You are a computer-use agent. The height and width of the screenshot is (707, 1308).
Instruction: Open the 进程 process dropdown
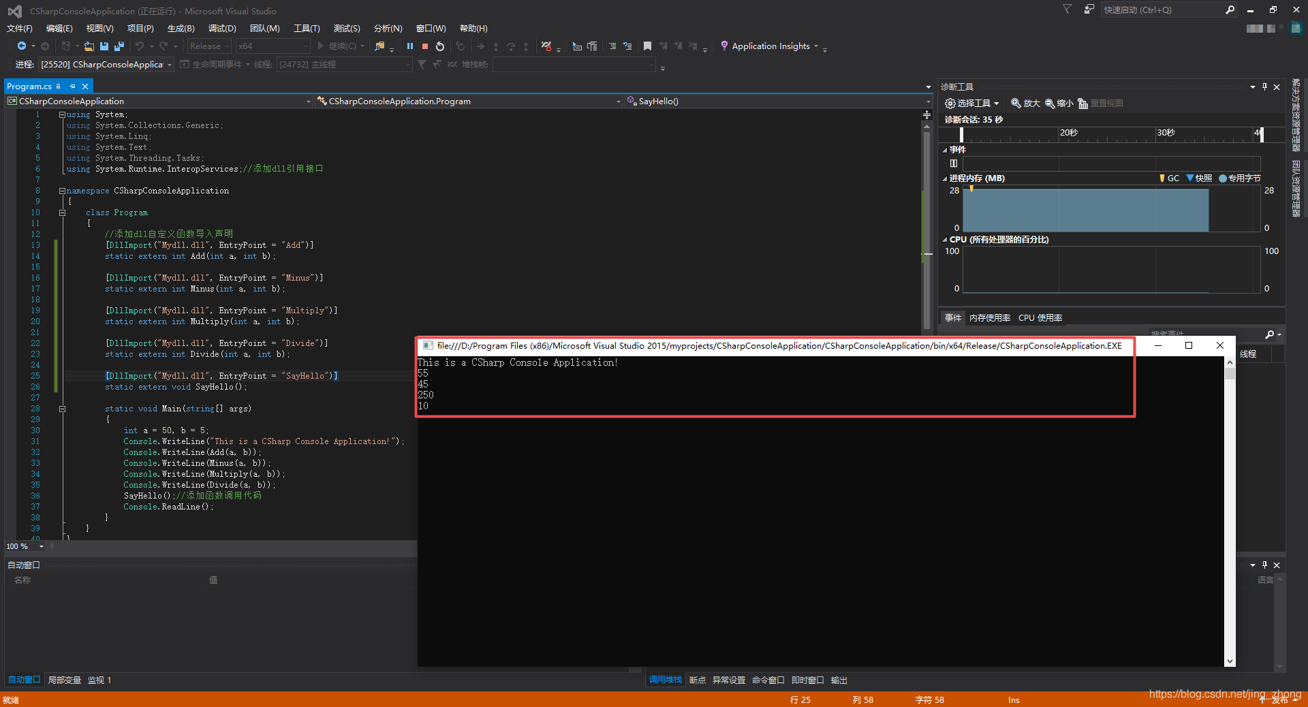pyautogui.click(x=106, y=65)
